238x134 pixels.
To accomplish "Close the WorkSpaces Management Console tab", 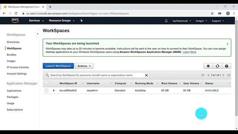I will tap(43, 7).
